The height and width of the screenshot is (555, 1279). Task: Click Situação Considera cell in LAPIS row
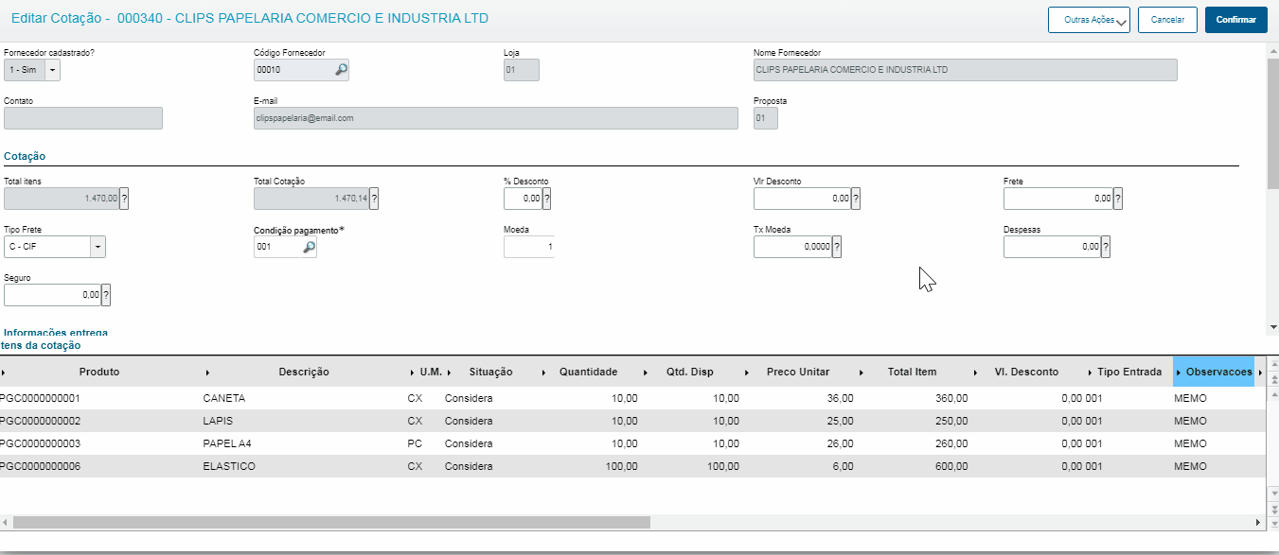pos(469,421)
